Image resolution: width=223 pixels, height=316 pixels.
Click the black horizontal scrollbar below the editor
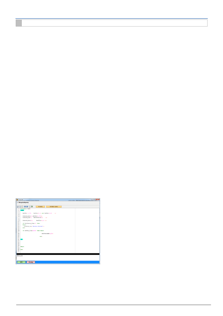point(57,253)
